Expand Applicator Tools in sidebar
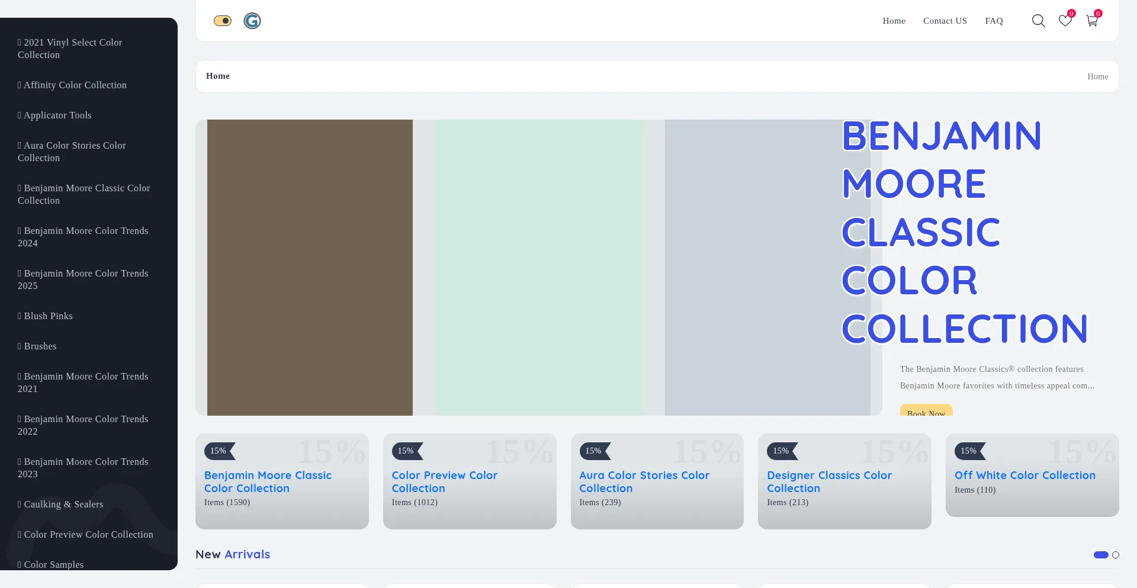The width and height of the screenshot is (1137, 588). click(x=57, y=115)
